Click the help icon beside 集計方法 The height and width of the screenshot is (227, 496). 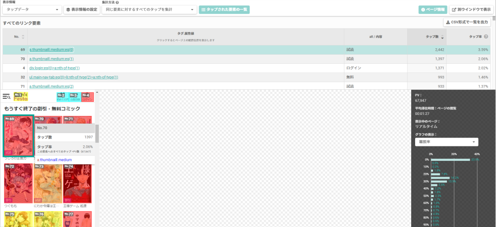pos(117,2)
